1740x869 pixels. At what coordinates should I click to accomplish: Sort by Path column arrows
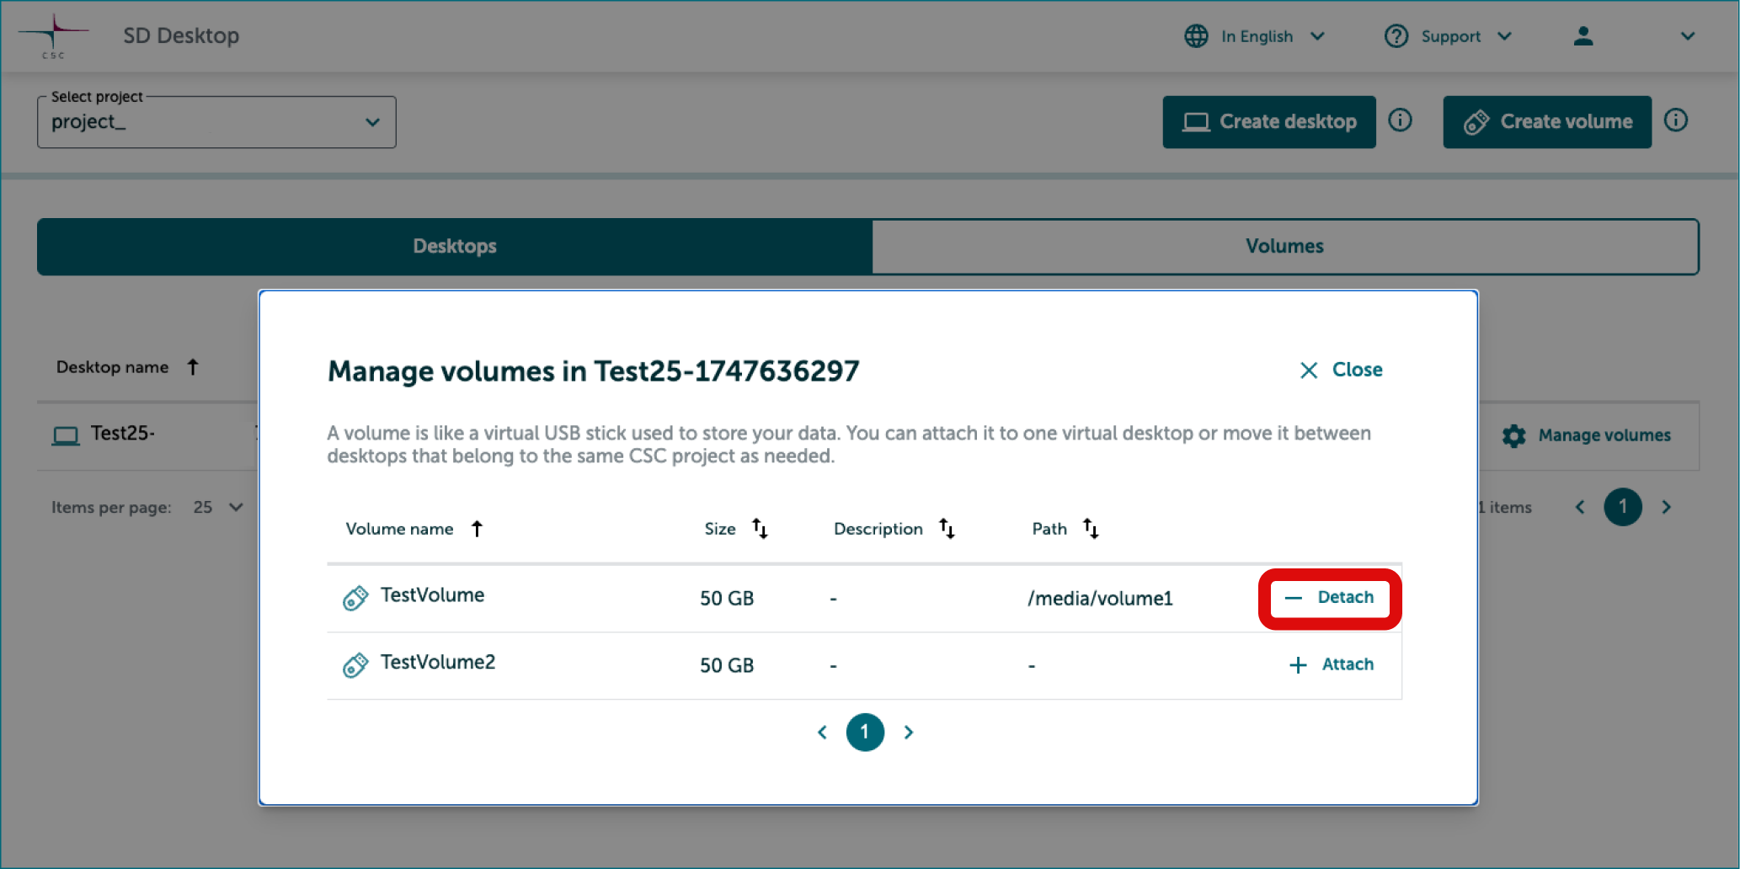(1091, 529)
